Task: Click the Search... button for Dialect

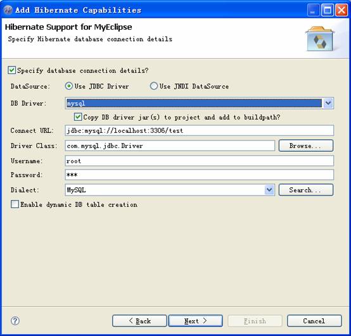Action: pyautogui.click(x=306, y=190)
